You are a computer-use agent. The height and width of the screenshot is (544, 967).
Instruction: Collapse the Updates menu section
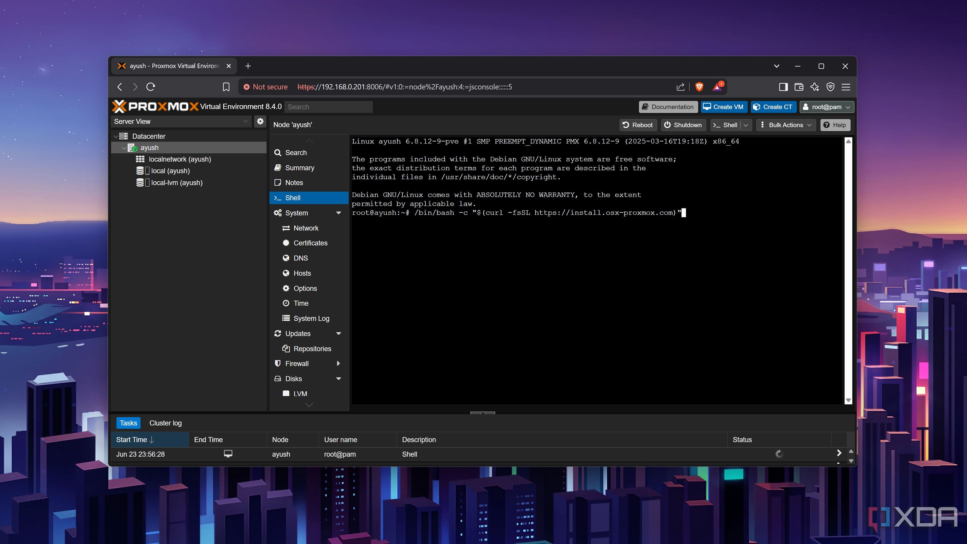pyautogui.click(x=339, y=333)
